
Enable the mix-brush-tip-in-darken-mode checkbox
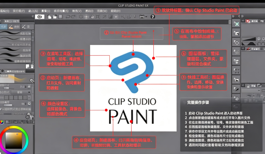1,109
